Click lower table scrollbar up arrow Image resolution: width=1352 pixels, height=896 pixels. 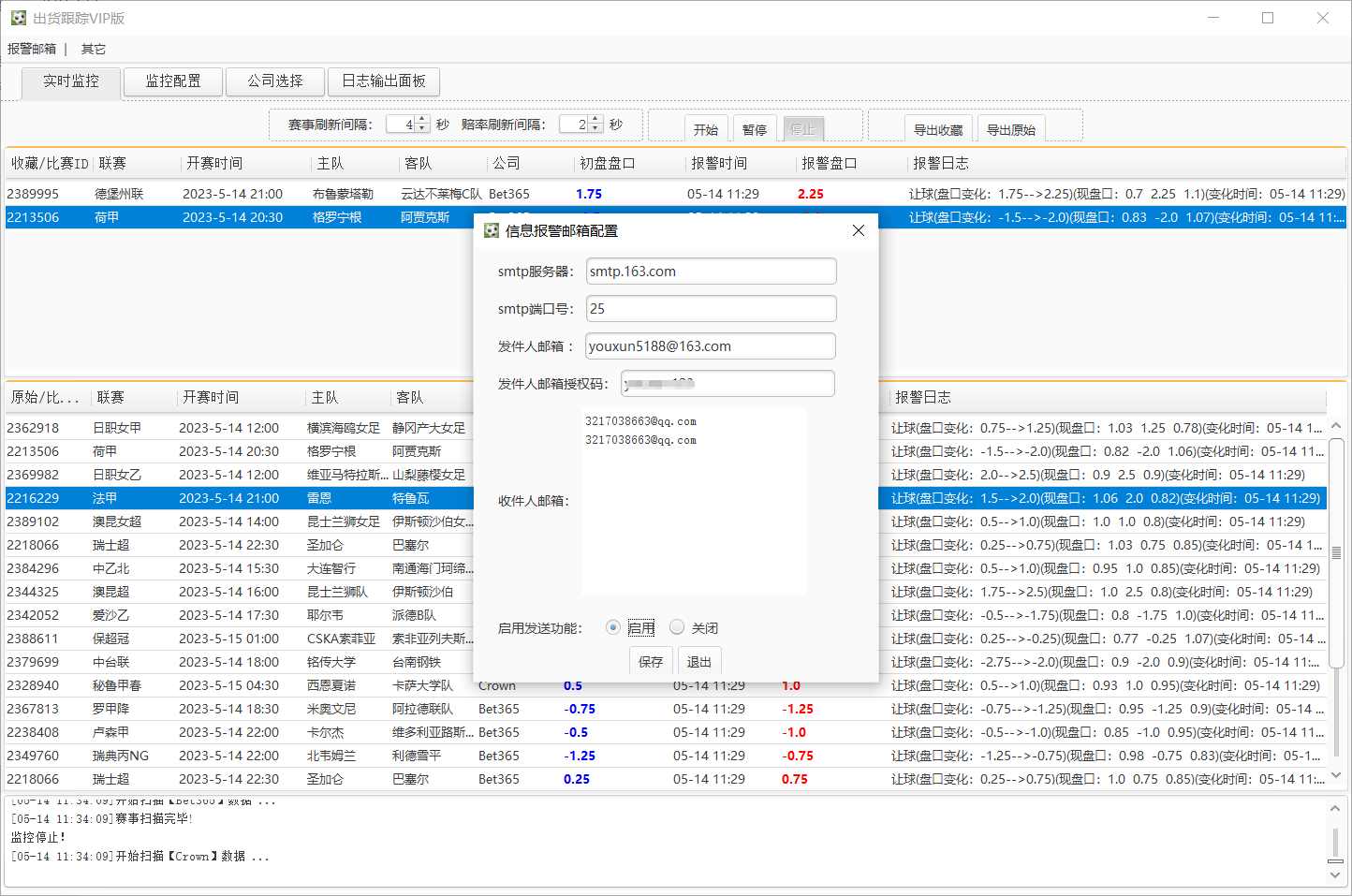tap(1336, 424)
